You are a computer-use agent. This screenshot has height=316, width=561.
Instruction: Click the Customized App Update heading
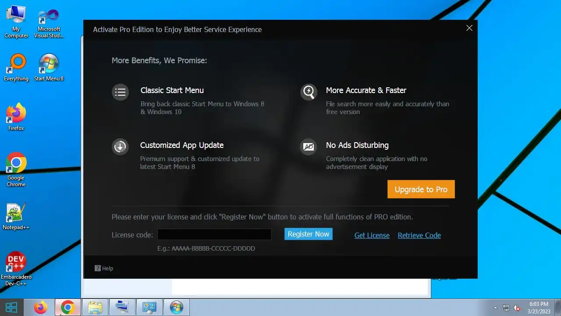(182, 145)
